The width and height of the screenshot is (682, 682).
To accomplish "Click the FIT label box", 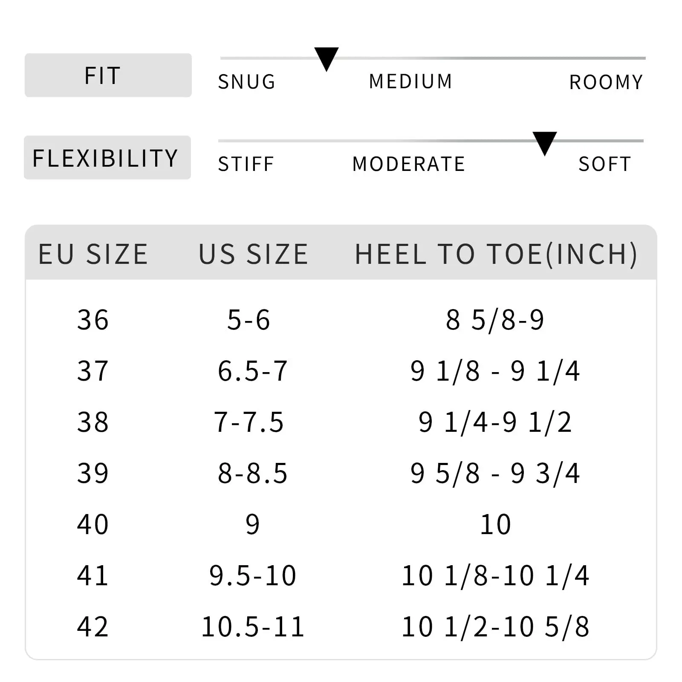I will [108, 75].
